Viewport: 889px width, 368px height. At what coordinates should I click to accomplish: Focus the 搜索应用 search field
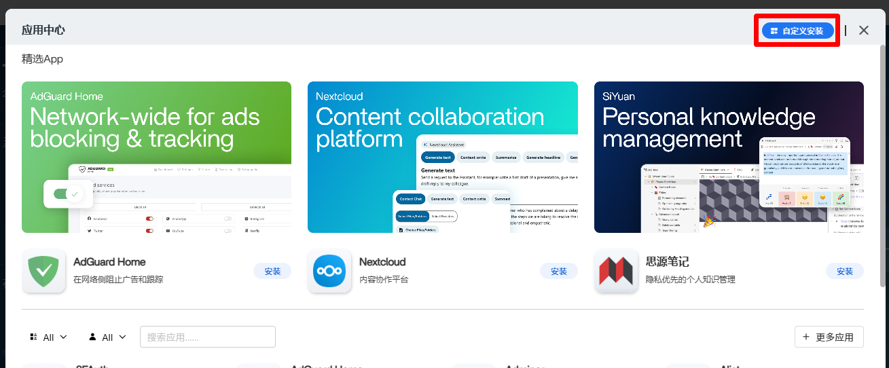pyautogui.click(x=208, y=337)
